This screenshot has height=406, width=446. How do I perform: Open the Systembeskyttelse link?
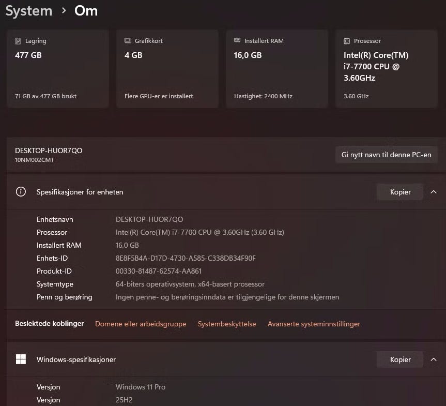point(227,324)
